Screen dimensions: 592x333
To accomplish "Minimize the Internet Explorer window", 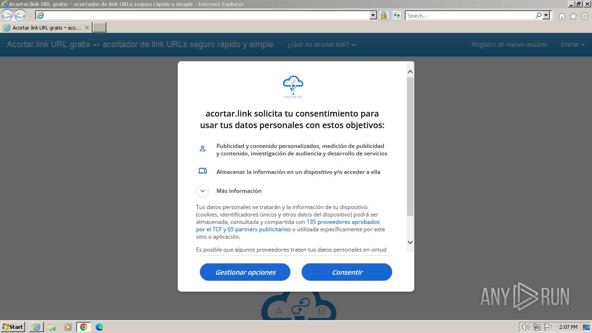I will (x=571, y=4).
